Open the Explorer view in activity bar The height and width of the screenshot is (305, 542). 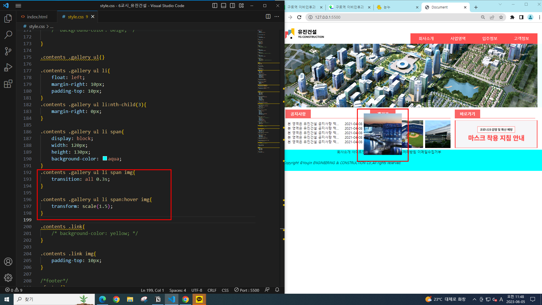coord(8,19)
